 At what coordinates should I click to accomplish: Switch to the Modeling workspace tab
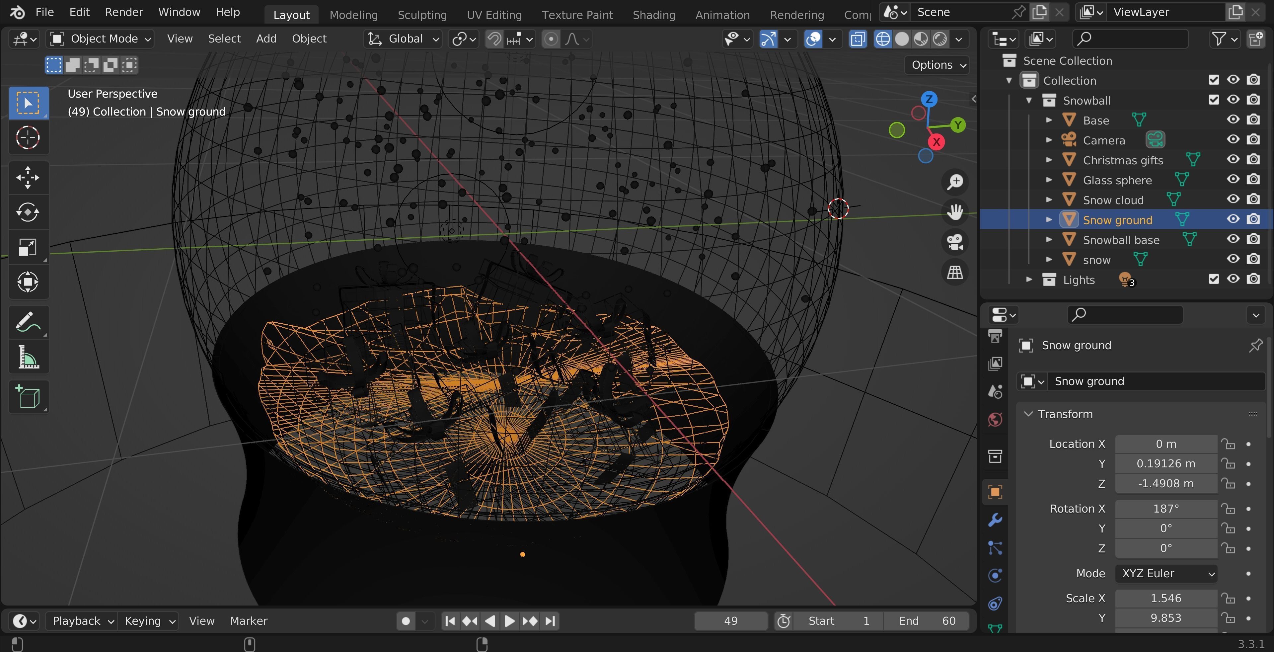pos(354,15)
